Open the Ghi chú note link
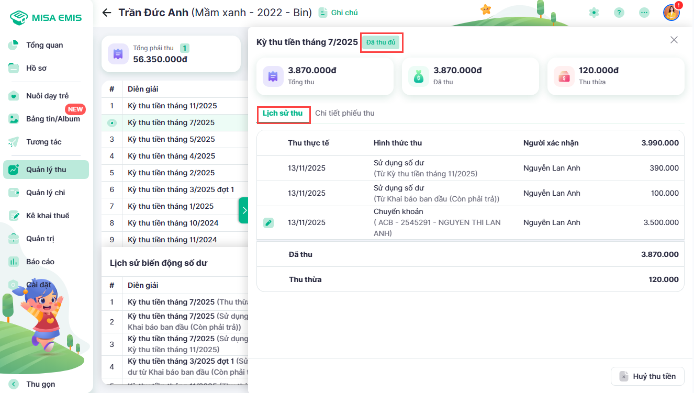 point(339,13)
